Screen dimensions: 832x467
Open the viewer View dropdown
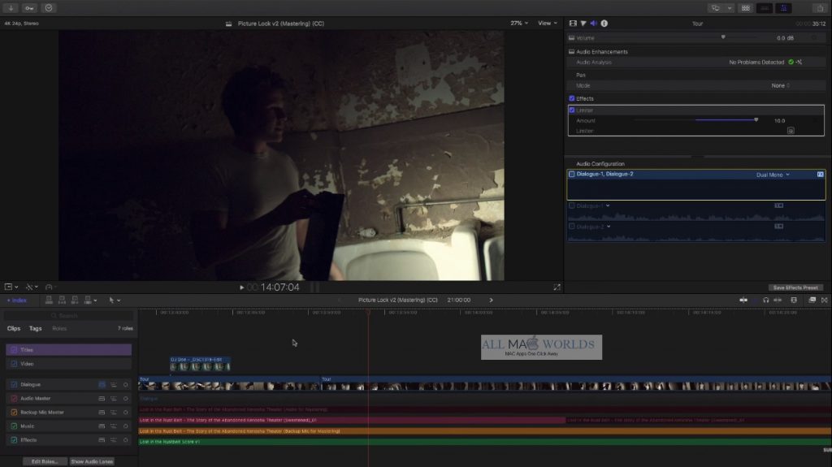pos(548,24)
